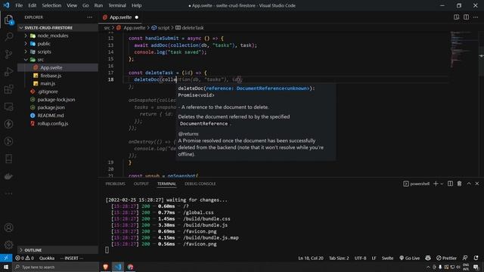Open the Selection menu
This screenshot has width=484, height=272.
pos(51,5)
